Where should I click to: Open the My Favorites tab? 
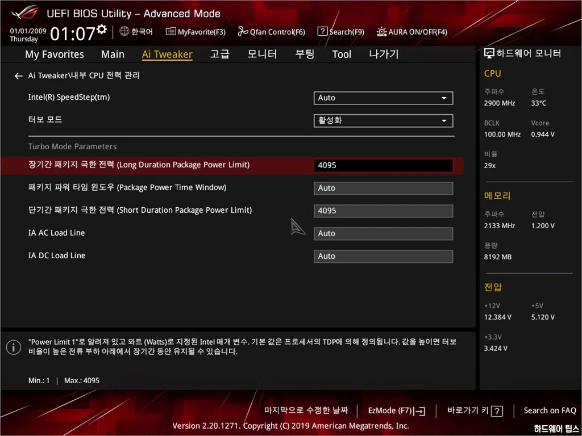(55, 54)
